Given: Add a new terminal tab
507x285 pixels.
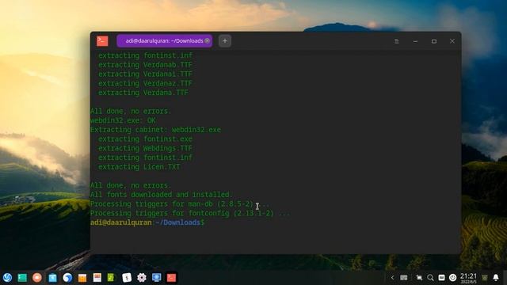Looking at the screenshot, I should point(225,41).
